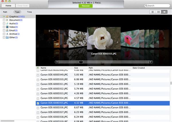
Task: Toggle the select-all checkbox beside Name
Action: [38, 68]
